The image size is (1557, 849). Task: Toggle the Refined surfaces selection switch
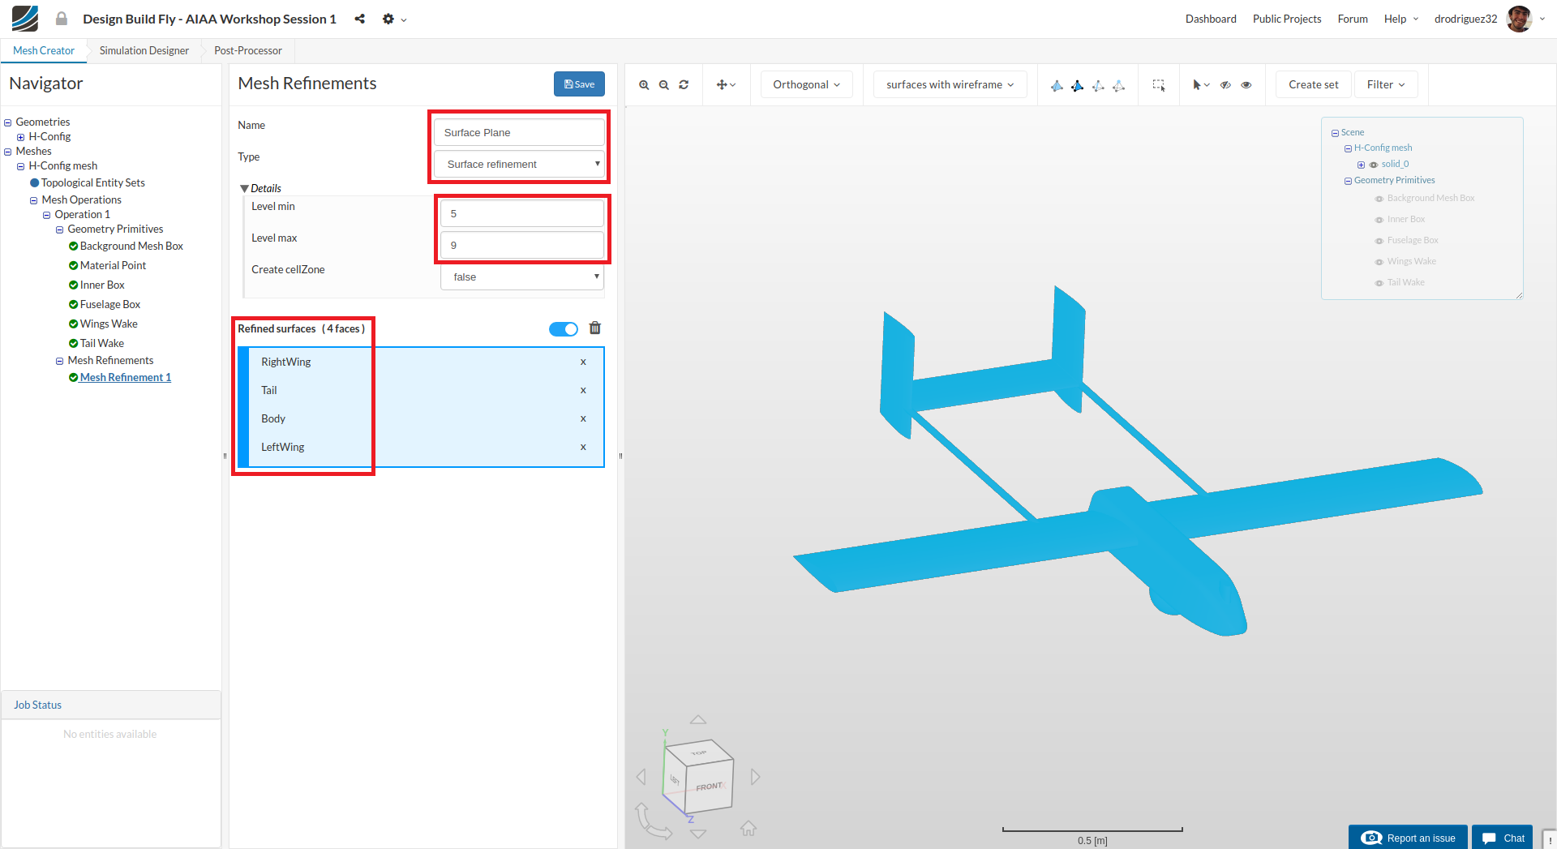pos(564,328)
